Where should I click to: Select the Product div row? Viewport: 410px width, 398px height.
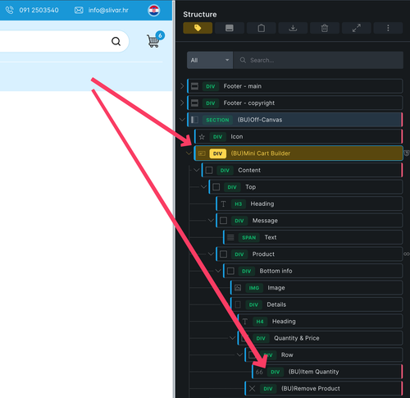[x=309, y=254]
